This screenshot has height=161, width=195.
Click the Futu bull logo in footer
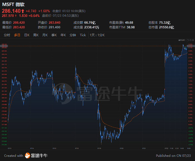point(27,155)
